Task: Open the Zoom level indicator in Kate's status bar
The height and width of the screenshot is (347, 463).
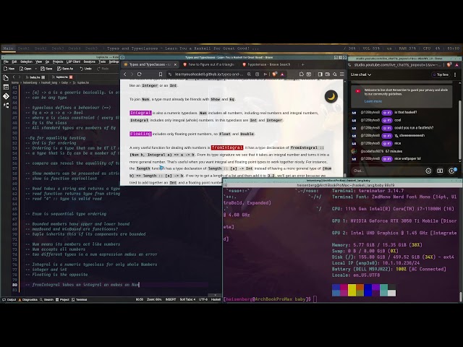Action: [x=154, y=299]
